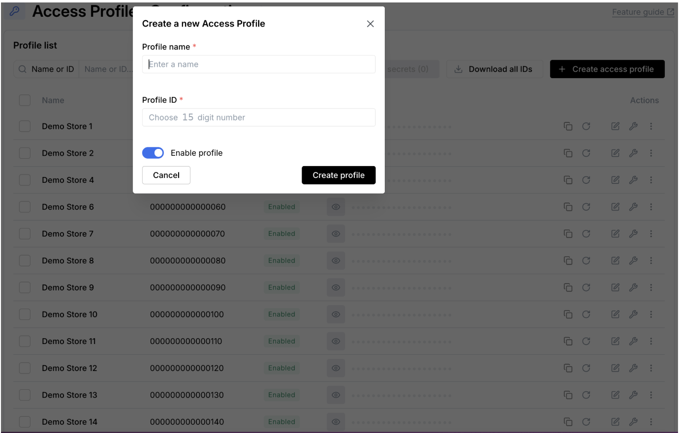Image resolution: width=679 pixels, height=433 pixels.
Task: Expand the three-dot menu for Demo Store 14
Action: click(651, 422)
